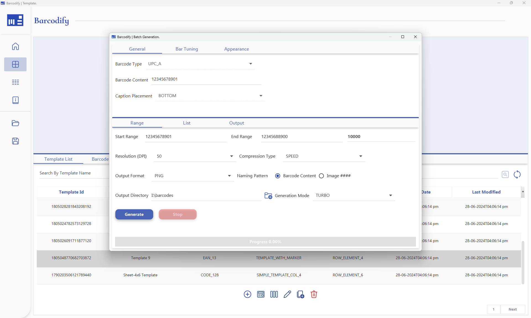
Task: Click the progress bar showing 0.00%
Action: (265, 242)
